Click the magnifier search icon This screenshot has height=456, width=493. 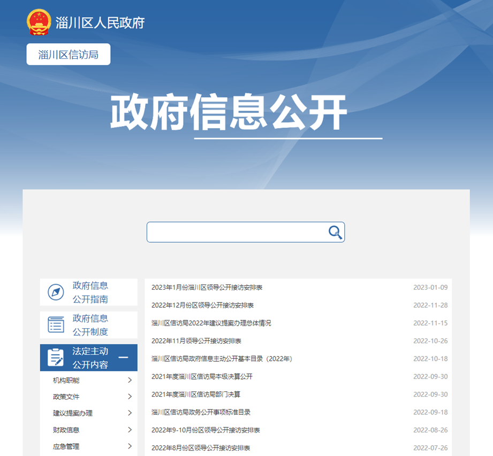point(335,232)
